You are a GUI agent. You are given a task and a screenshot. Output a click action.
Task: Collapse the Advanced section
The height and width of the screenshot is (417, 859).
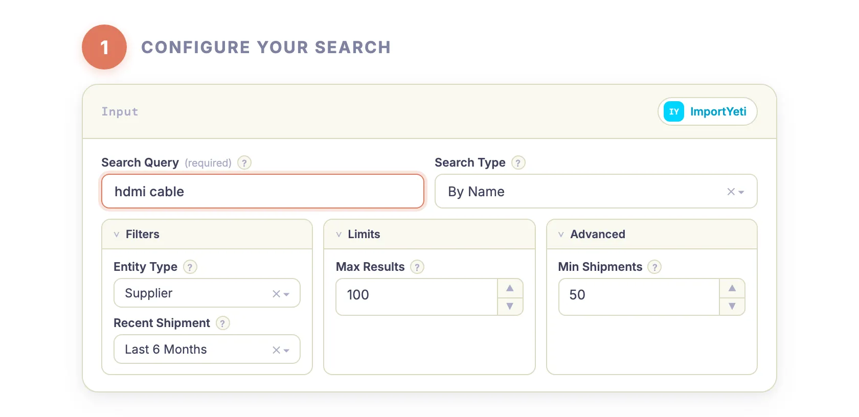click(561, 234)
